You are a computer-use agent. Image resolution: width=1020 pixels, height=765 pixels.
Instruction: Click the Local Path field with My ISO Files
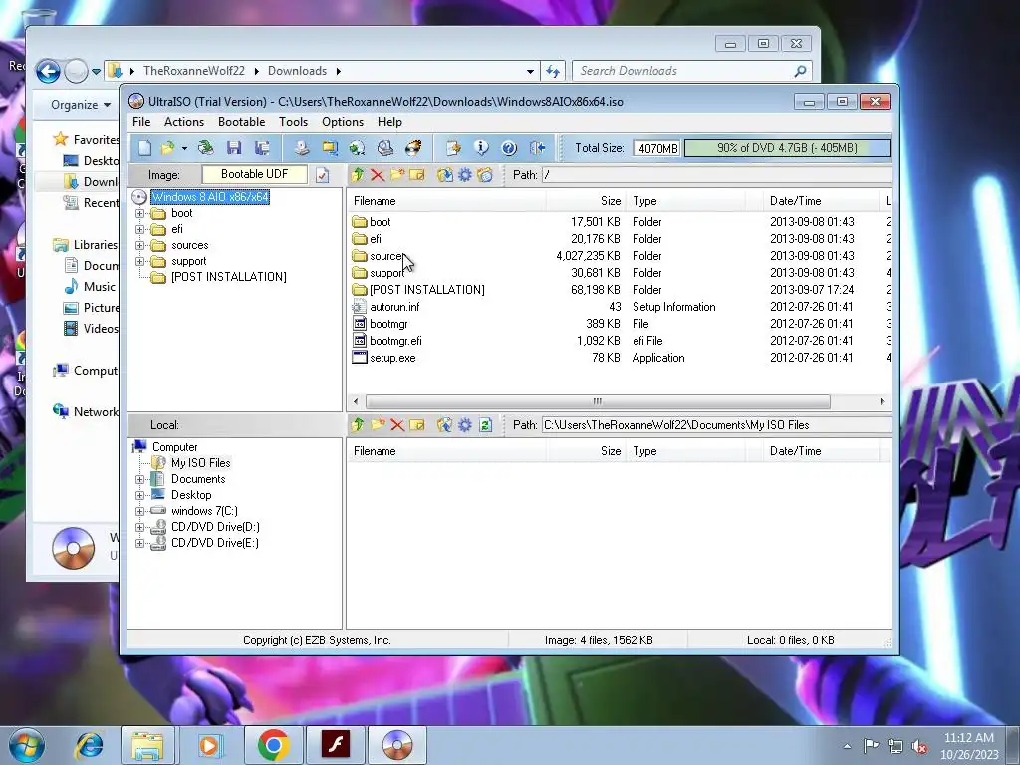pos(716,425)
